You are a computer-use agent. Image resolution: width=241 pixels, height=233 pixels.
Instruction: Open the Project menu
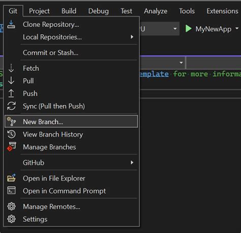tap(39, 11)
